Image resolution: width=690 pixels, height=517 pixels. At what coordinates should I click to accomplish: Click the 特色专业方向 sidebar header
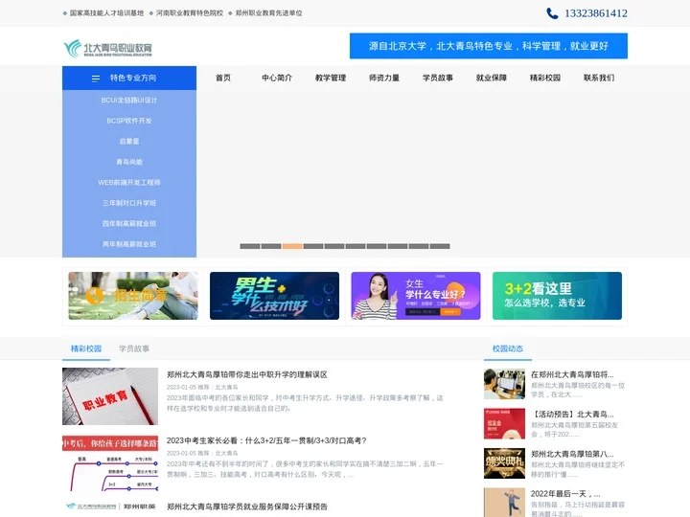point(129,79)
